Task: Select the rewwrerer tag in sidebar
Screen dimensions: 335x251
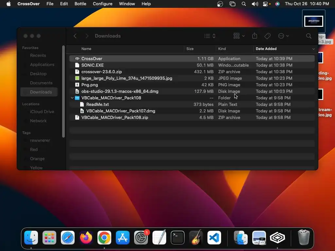Action: [40, 141]
